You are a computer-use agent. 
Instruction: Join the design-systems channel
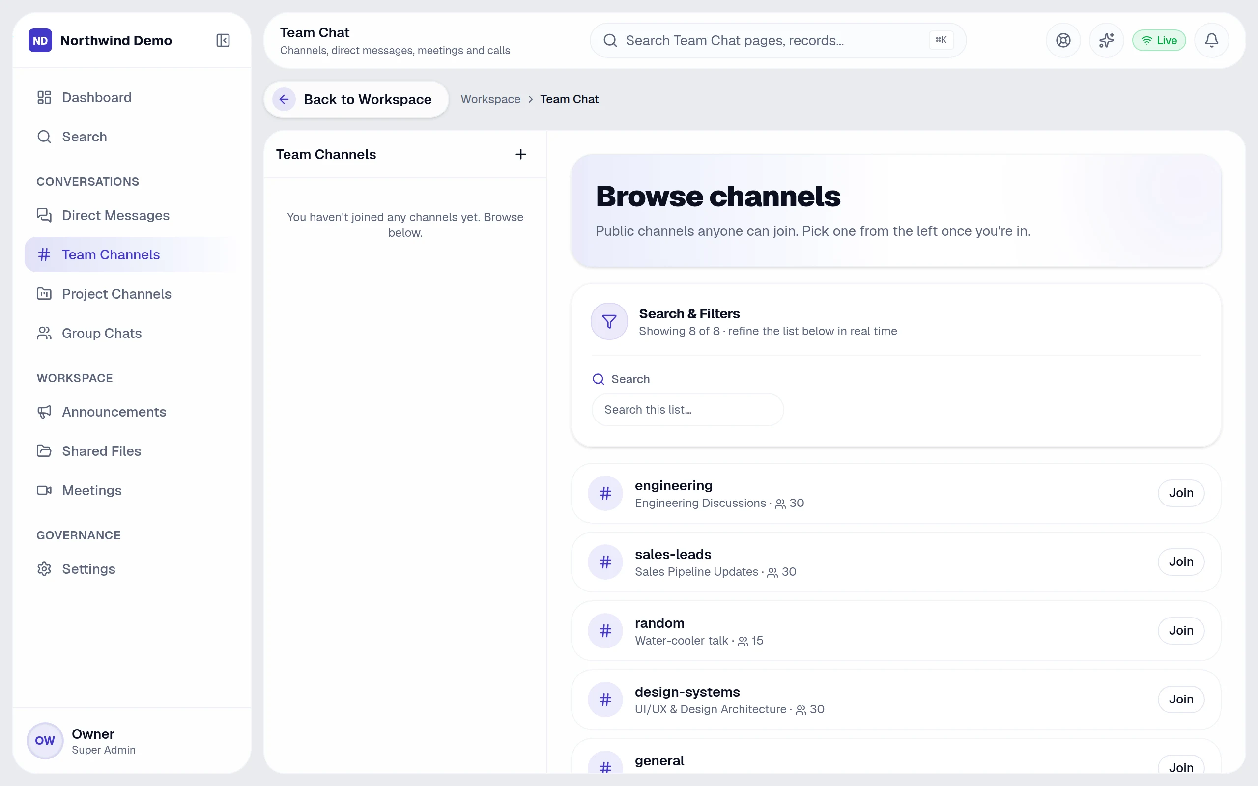coord(1180,699)
